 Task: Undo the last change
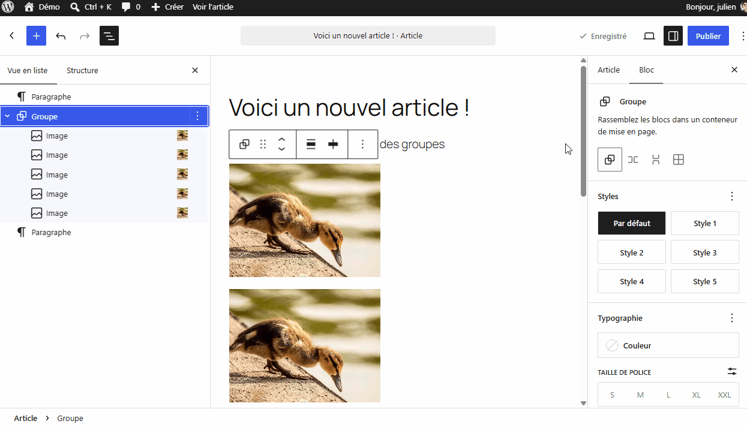(x=61, y=36)
